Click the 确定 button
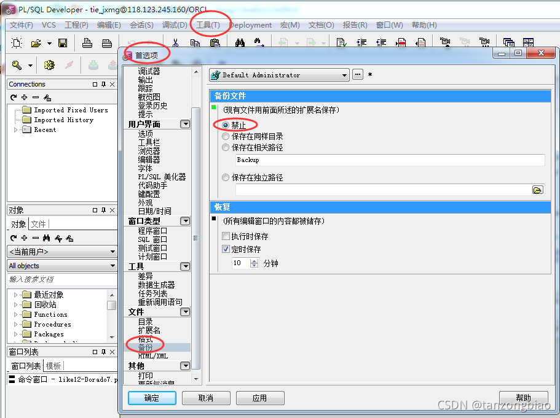Image resolution: width=560 pixels, height=418 pixels. coord(152,398)
